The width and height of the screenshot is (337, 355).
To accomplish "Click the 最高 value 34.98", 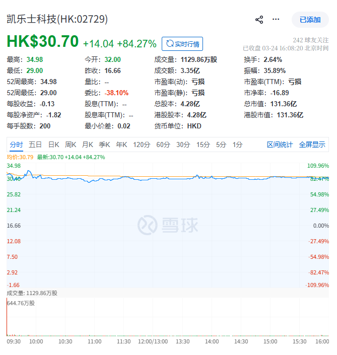I will pos(35,59).
